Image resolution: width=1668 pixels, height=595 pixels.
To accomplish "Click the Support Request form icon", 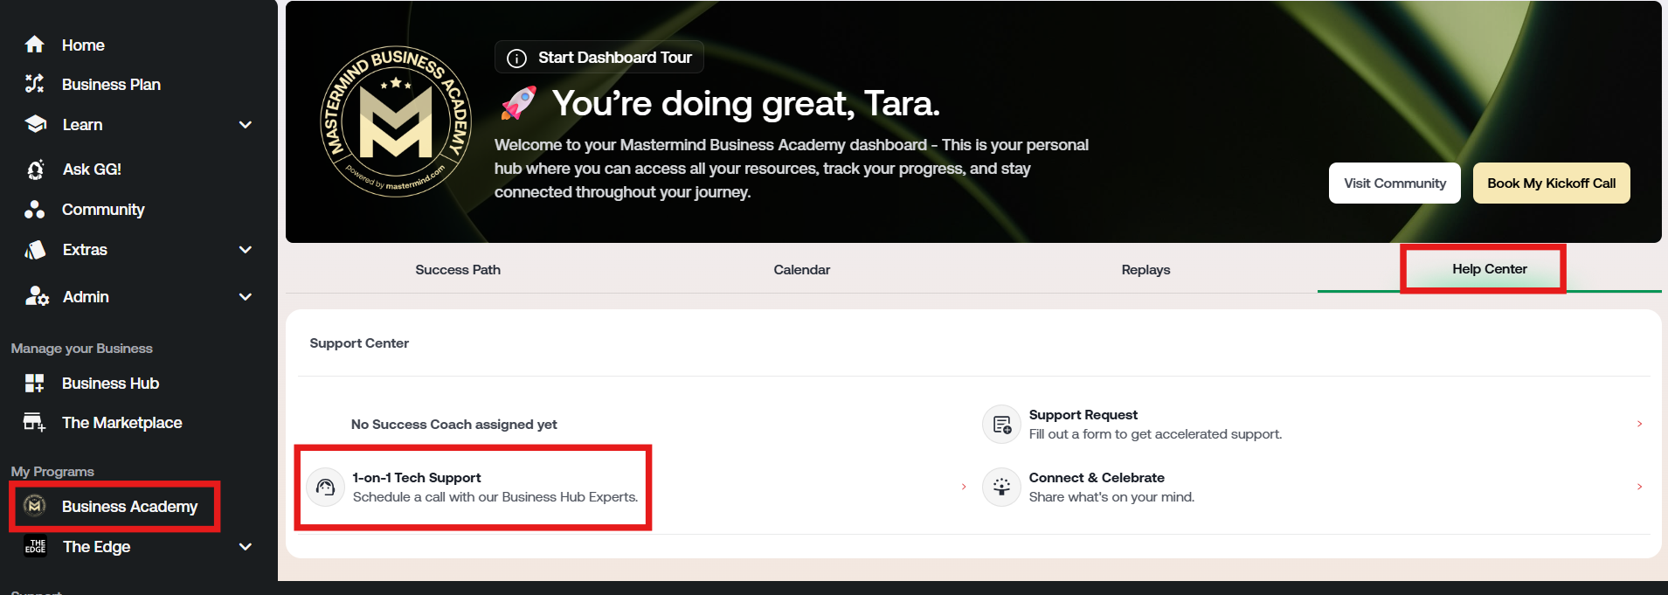I will point(1001,424).
